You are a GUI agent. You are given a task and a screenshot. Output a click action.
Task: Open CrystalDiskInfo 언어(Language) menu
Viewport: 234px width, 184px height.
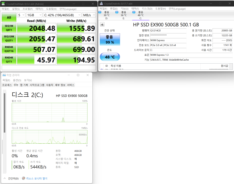[x=177, y=9]
